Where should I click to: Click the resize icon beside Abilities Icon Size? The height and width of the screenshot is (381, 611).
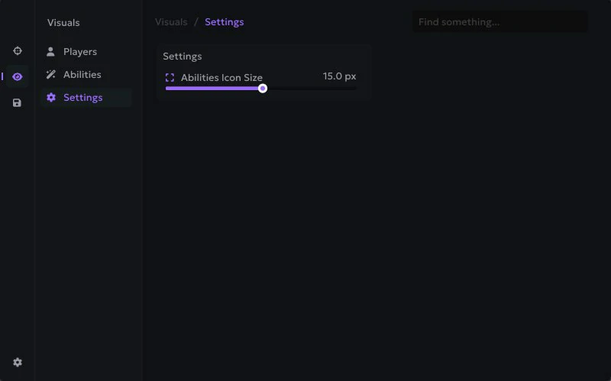click(170, 78)
